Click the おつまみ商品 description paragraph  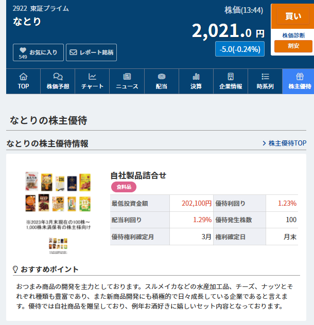click(x=154, y=296)
